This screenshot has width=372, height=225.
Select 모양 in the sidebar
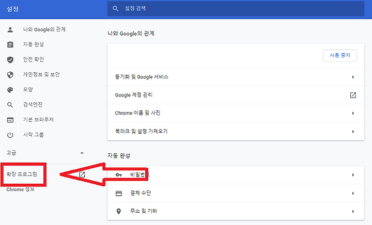(28, 89)
